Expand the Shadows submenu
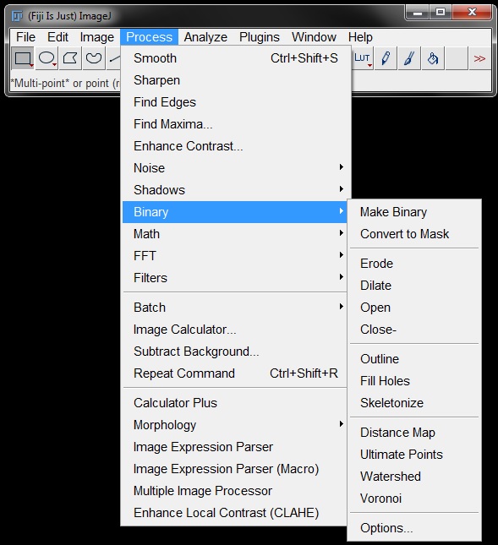Image resolution: width=498 pixels, height=545 pixels. (235, 190)
